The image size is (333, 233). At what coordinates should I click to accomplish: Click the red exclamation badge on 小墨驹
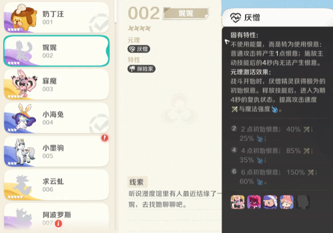point(105,138)
